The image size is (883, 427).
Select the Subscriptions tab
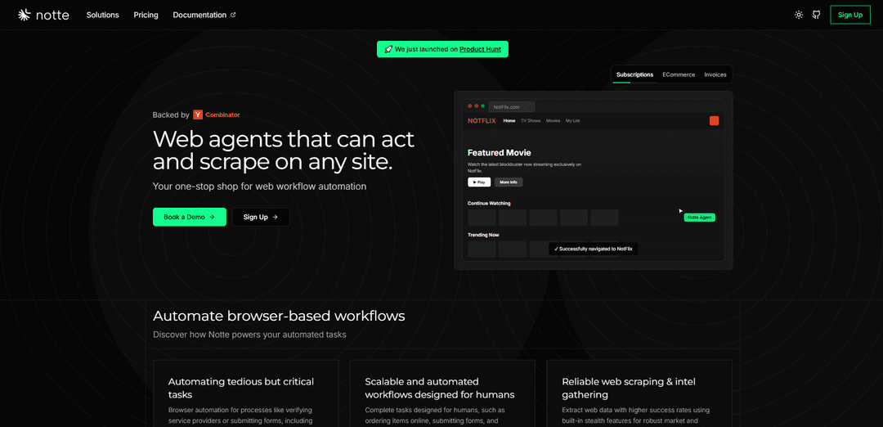pyautogui.click(x=634, y=74)
